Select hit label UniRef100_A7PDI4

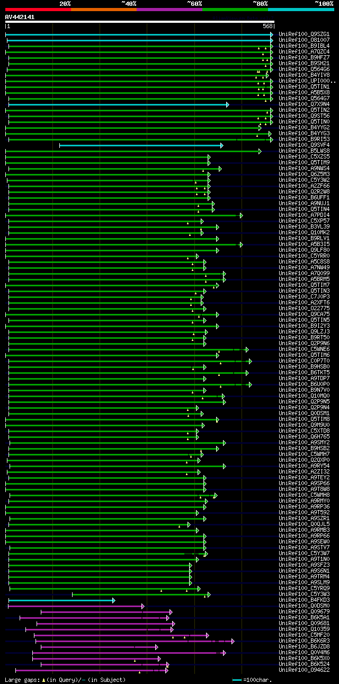pyautogui.click(x=304, y=215)
